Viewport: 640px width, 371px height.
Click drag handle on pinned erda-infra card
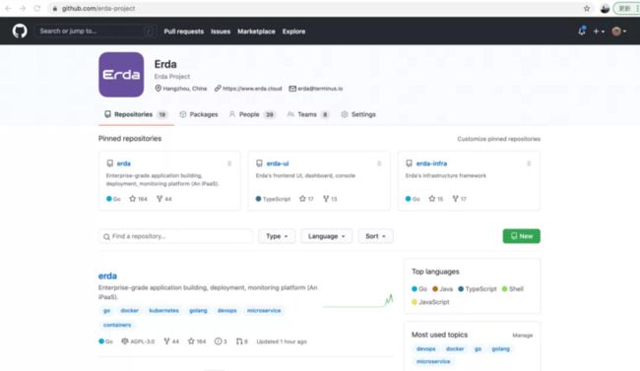[529, 163]
